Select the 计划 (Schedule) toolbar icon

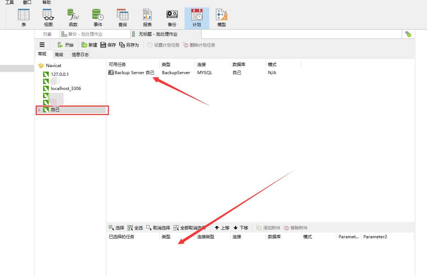click(x=197, y=18)
